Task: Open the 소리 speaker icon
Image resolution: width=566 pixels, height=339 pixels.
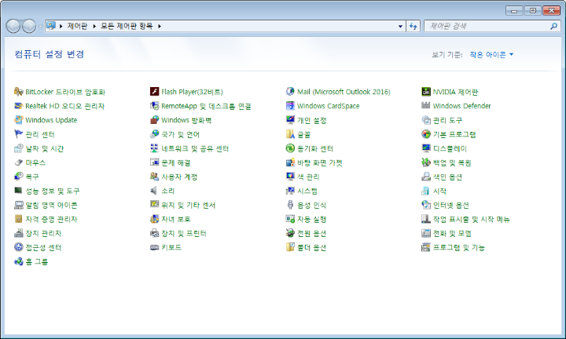Action: pos(155,191)
